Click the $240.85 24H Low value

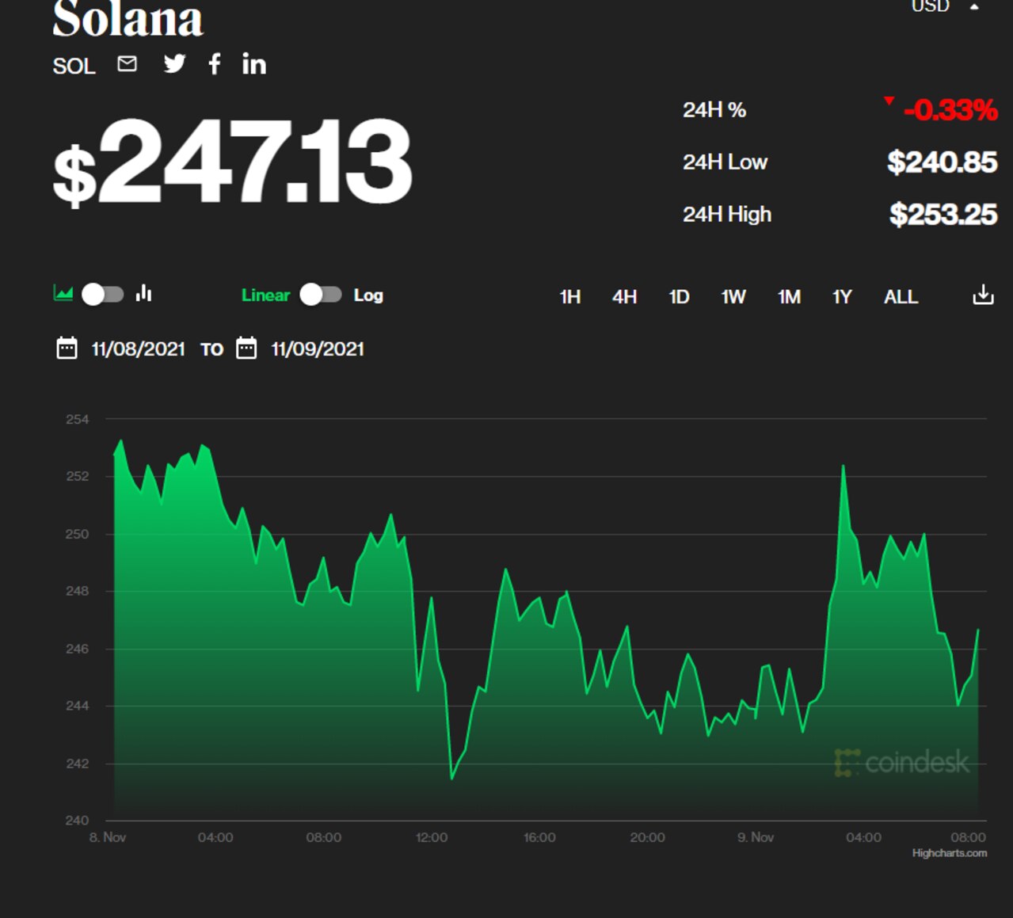(x=943, y=162)
